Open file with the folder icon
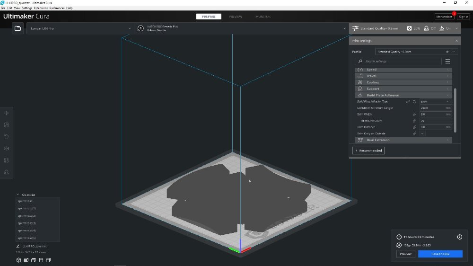Viewport: 473px width, 266px height. pos(18,28)
